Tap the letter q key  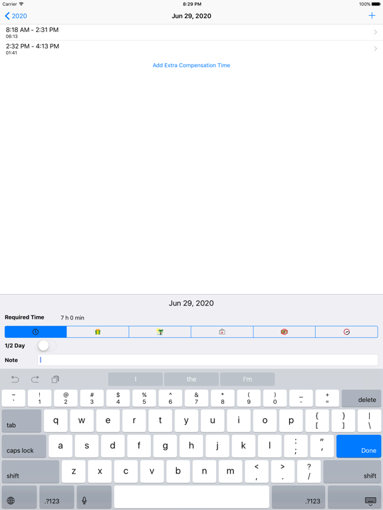point(56,421)
